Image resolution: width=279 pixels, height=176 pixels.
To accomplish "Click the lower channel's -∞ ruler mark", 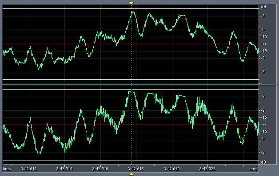I will pos(264,125).
